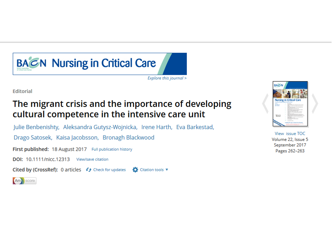Click the 'Editorial' article type label
The width and height of the screenshot is (334, 250).
pyautogui.click(x=22, y=91)
